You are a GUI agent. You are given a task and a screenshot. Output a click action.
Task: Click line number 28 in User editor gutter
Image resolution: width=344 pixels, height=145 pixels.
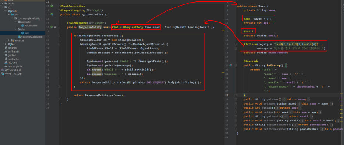227,95
